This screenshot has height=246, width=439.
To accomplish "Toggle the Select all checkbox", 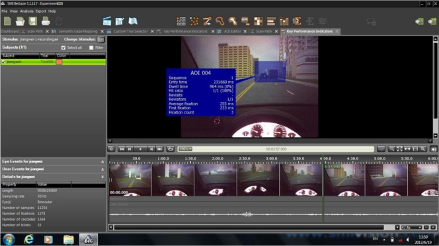I will click(63, 47).
